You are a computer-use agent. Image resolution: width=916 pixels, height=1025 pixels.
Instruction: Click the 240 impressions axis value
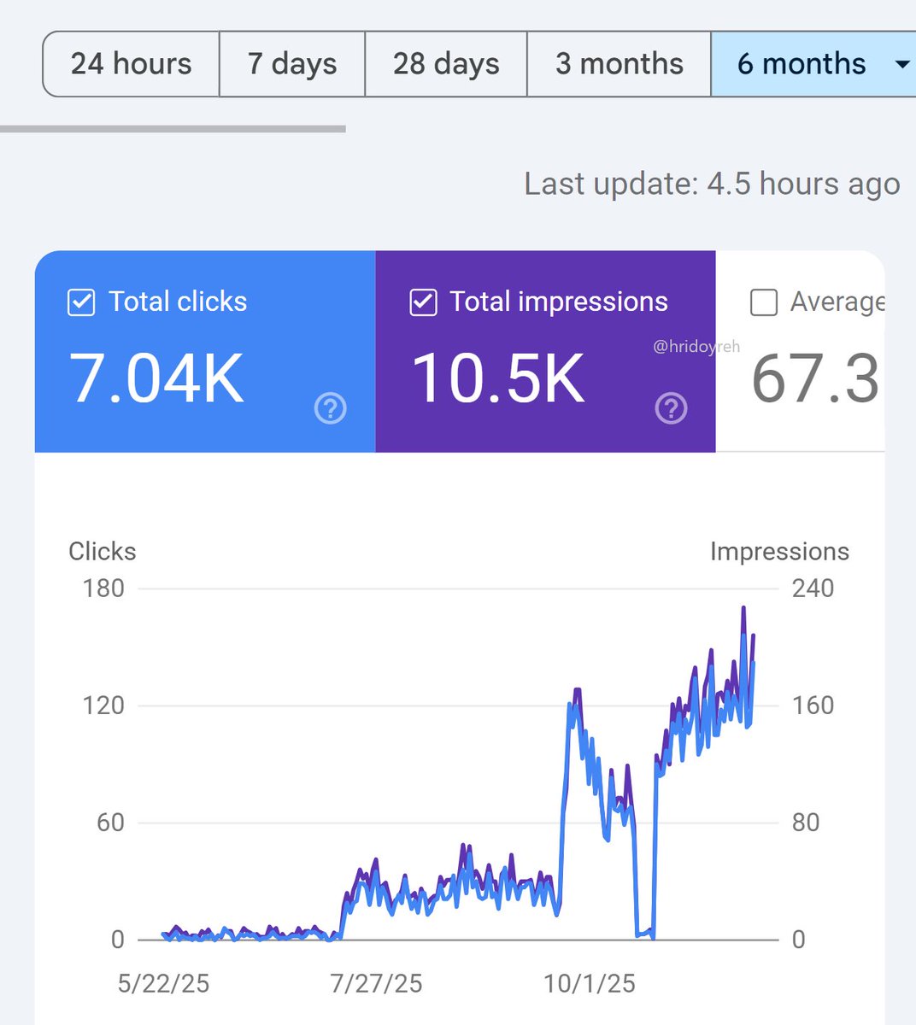813,589
